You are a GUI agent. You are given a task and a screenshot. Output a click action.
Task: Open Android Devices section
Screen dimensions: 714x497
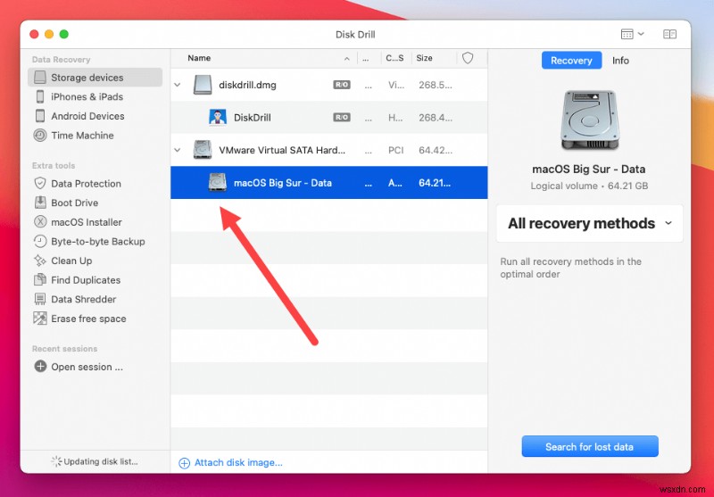pos(87,116)
